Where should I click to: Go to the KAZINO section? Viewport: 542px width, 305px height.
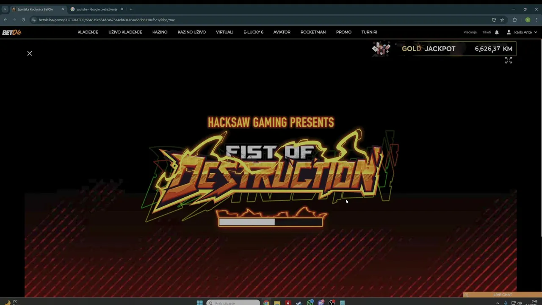click(160, 32)
